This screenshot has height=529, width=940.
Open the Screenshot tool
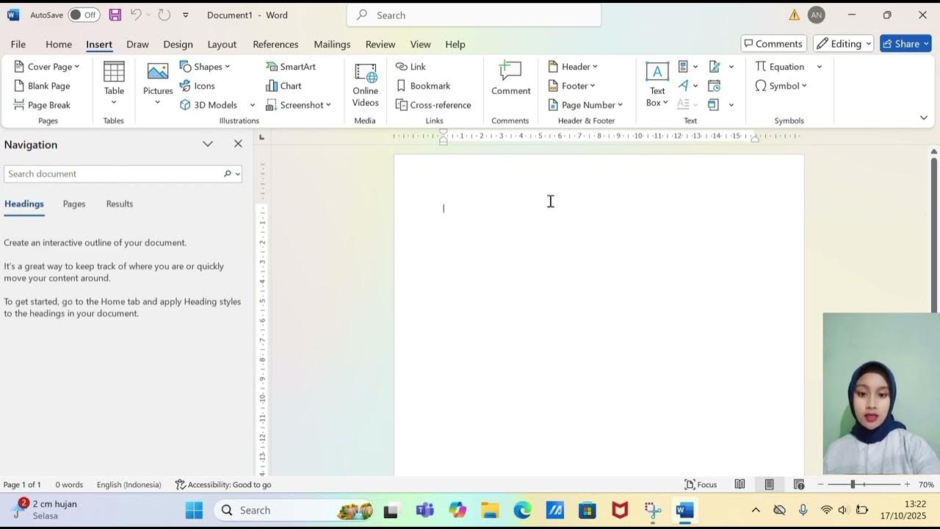click(298, 105)
